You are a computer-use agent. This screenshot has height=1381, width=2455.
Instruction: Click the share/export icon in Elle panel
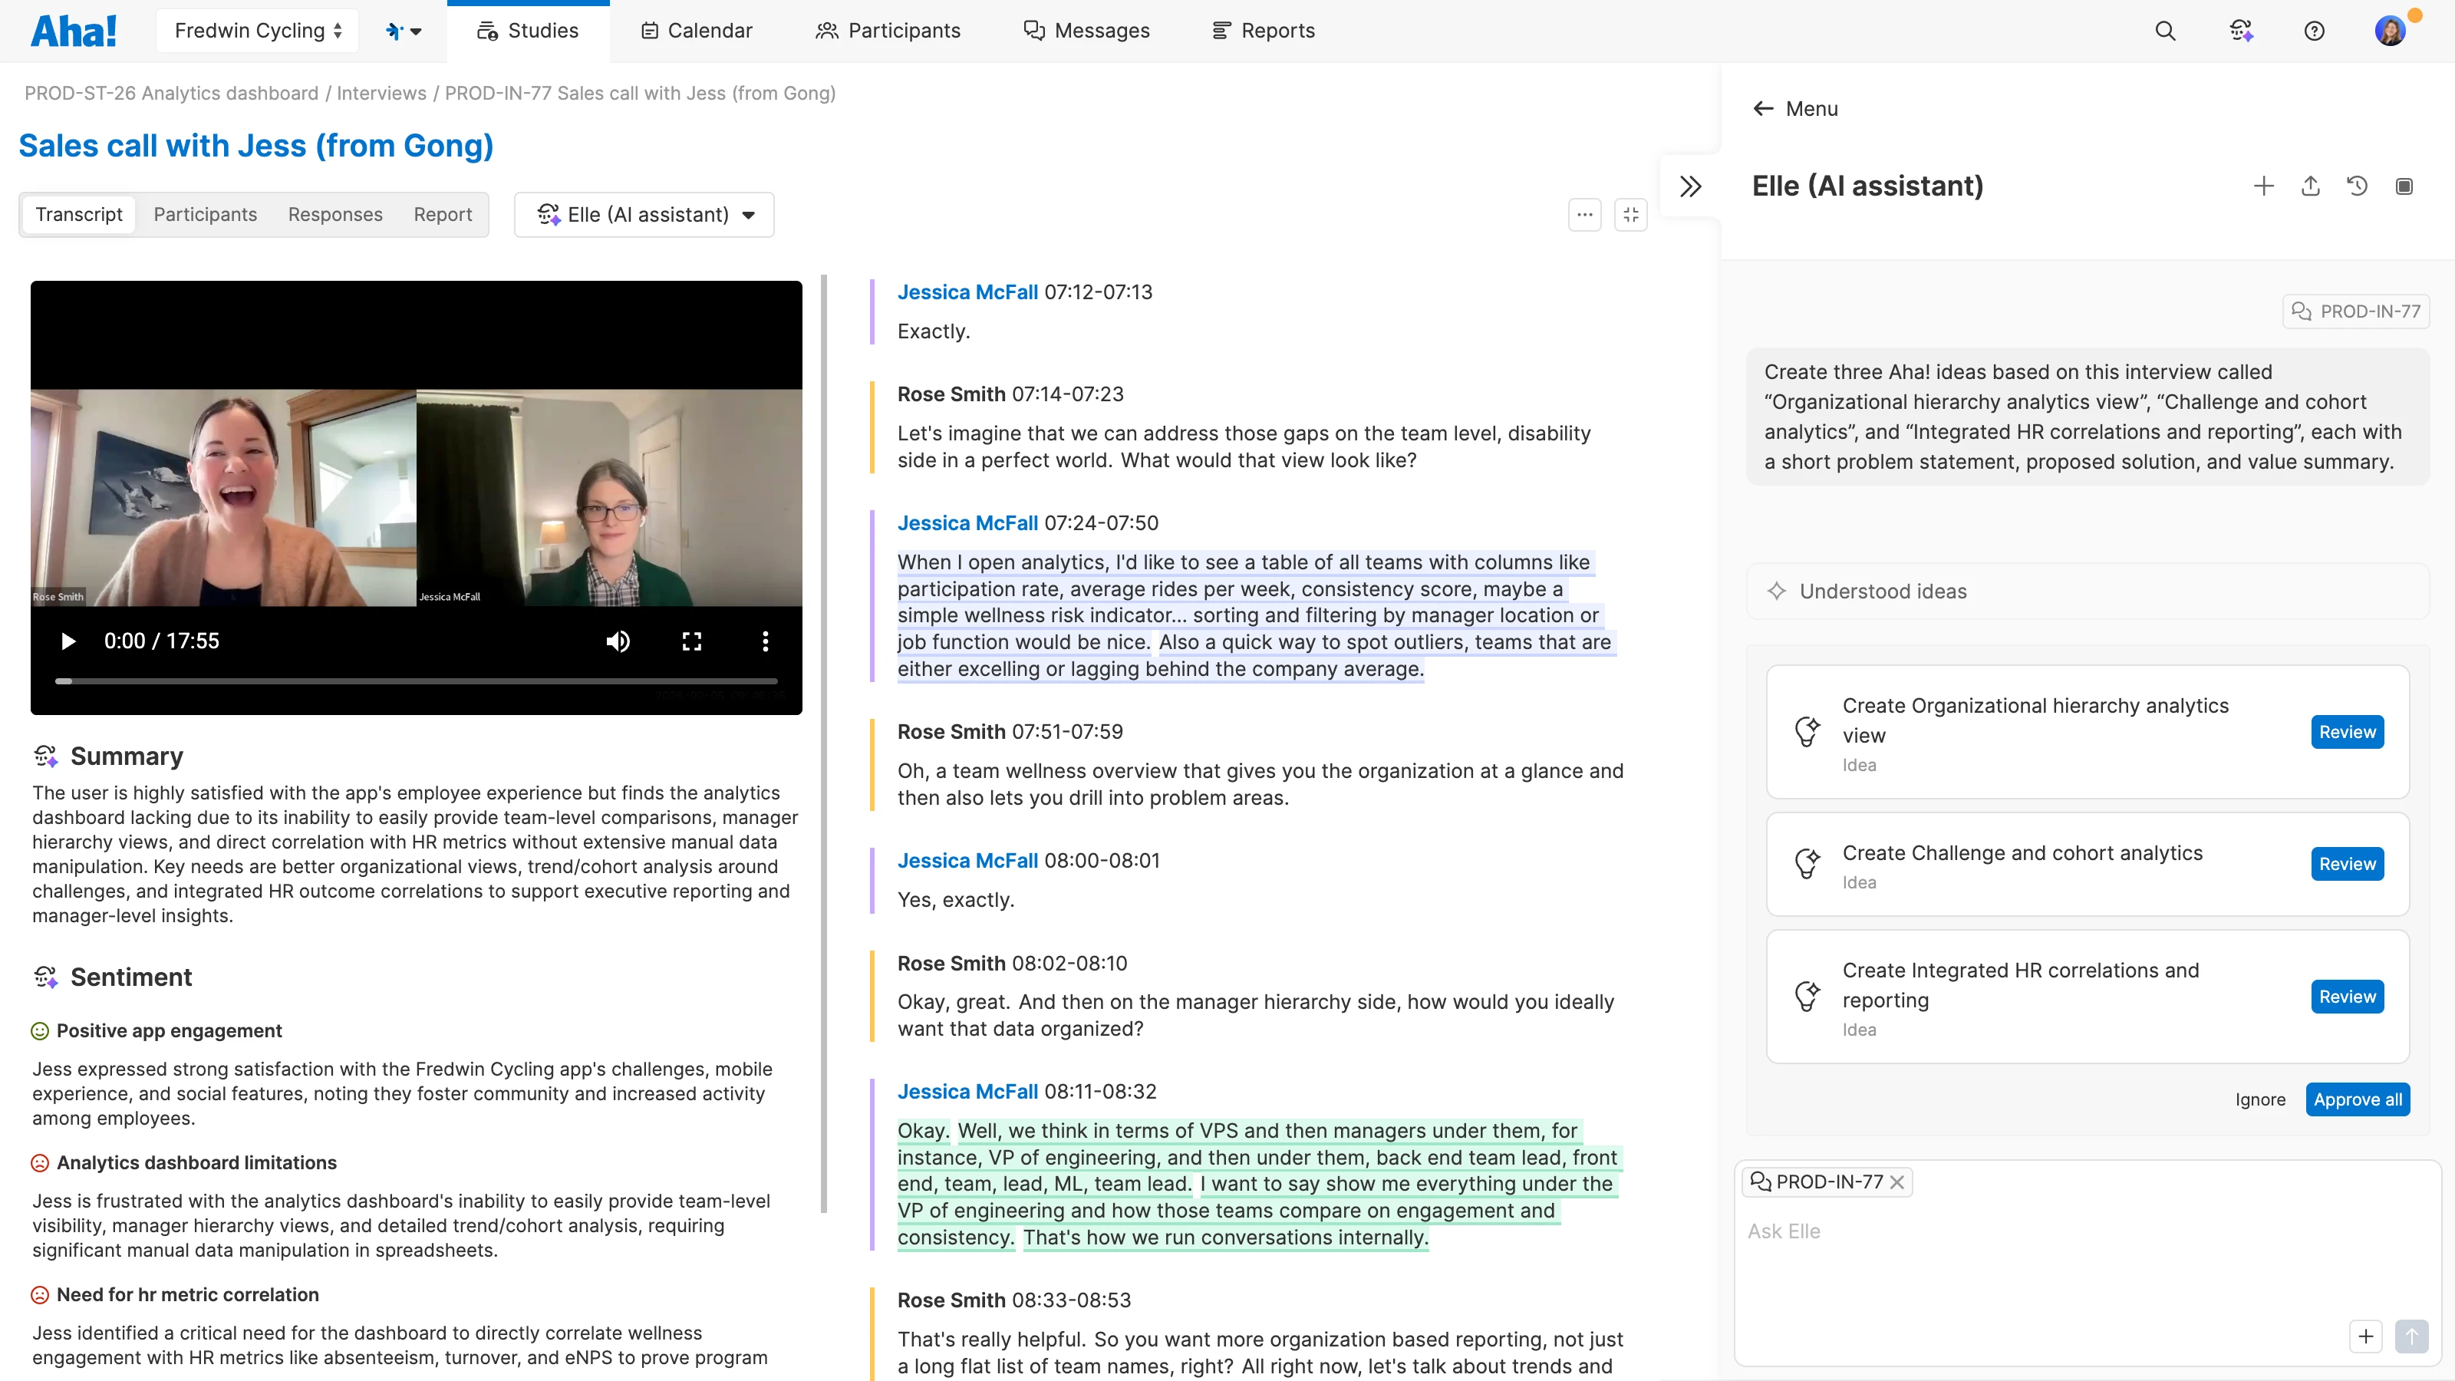click(x=2310, y=186)
